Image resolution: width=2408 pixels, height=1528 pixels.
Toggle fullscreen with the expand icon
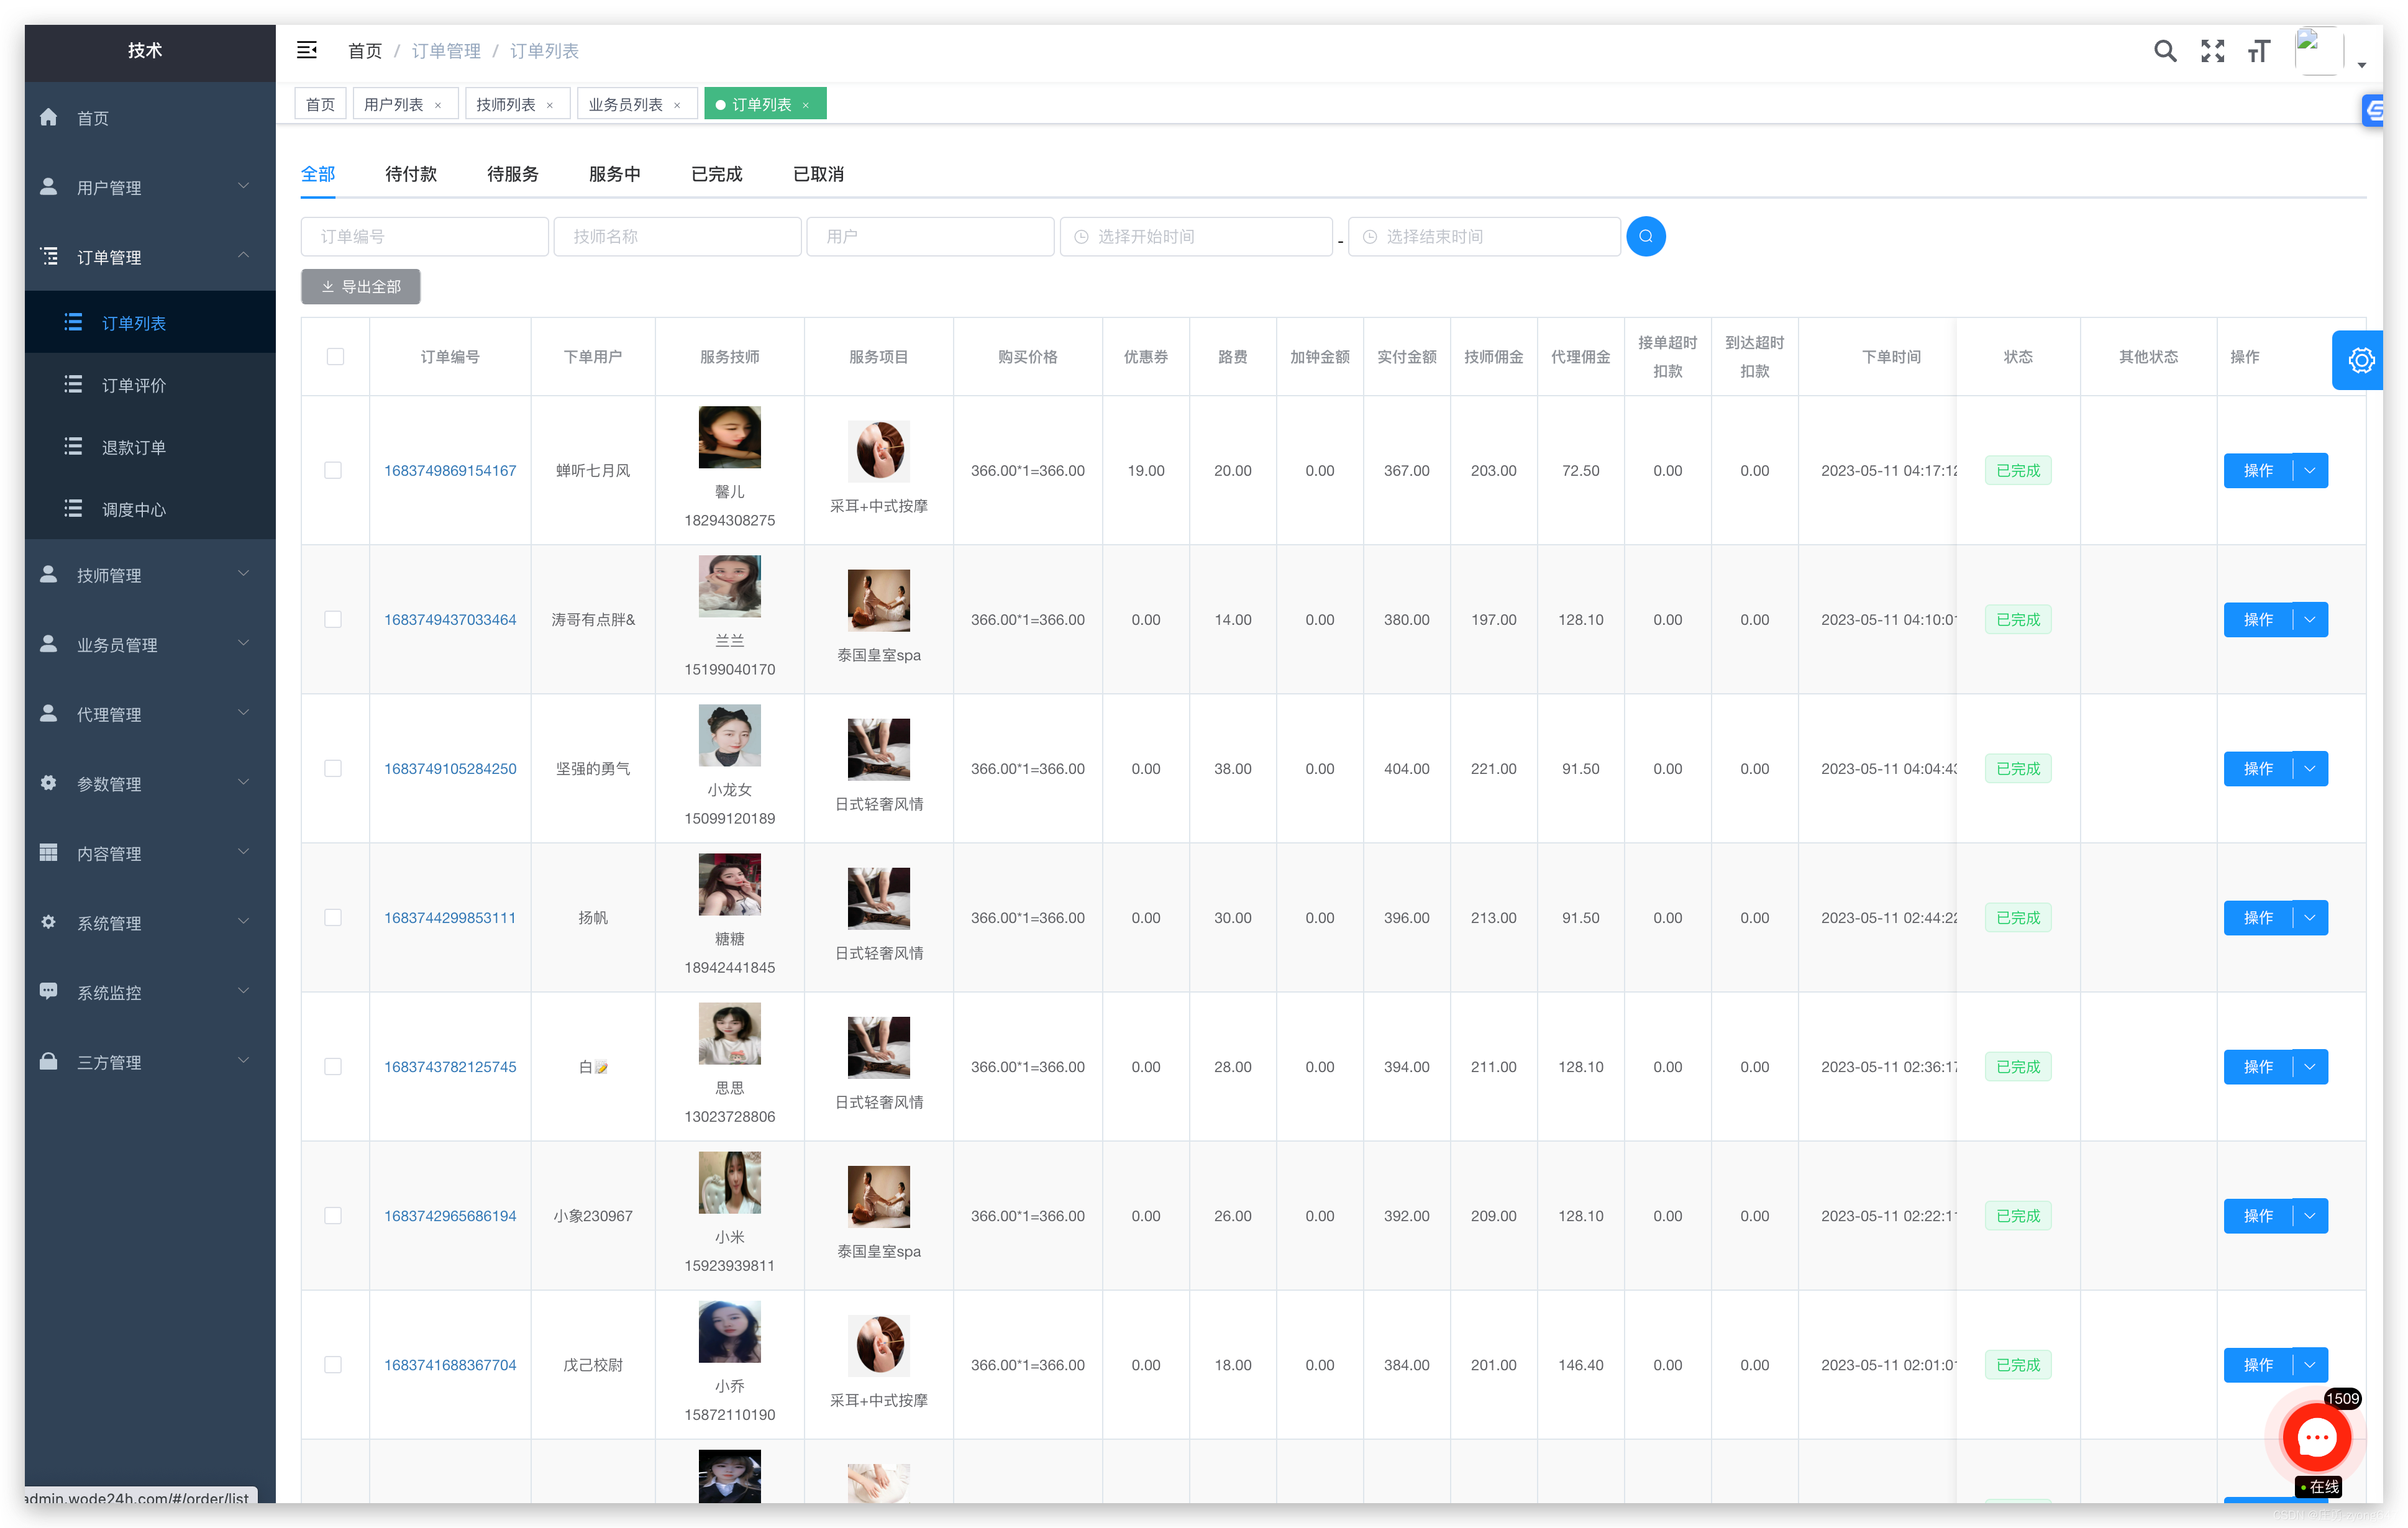2212,51
